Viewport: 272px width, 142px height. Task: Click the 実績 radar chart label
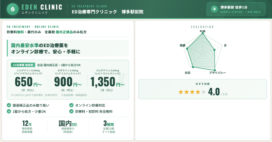(182, 45)
